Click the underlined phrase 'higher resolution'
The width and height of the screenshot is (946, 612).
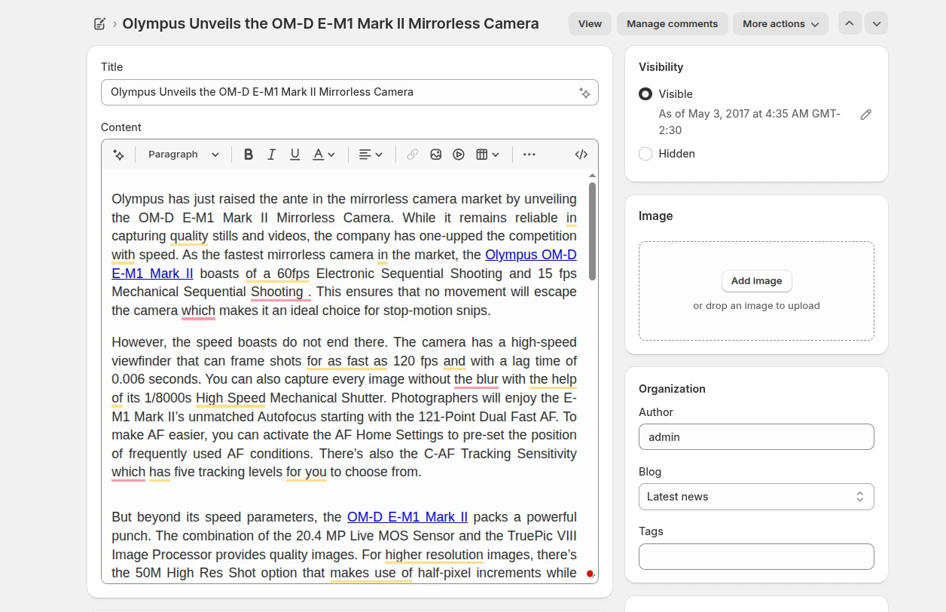click(x=434, y=555)
